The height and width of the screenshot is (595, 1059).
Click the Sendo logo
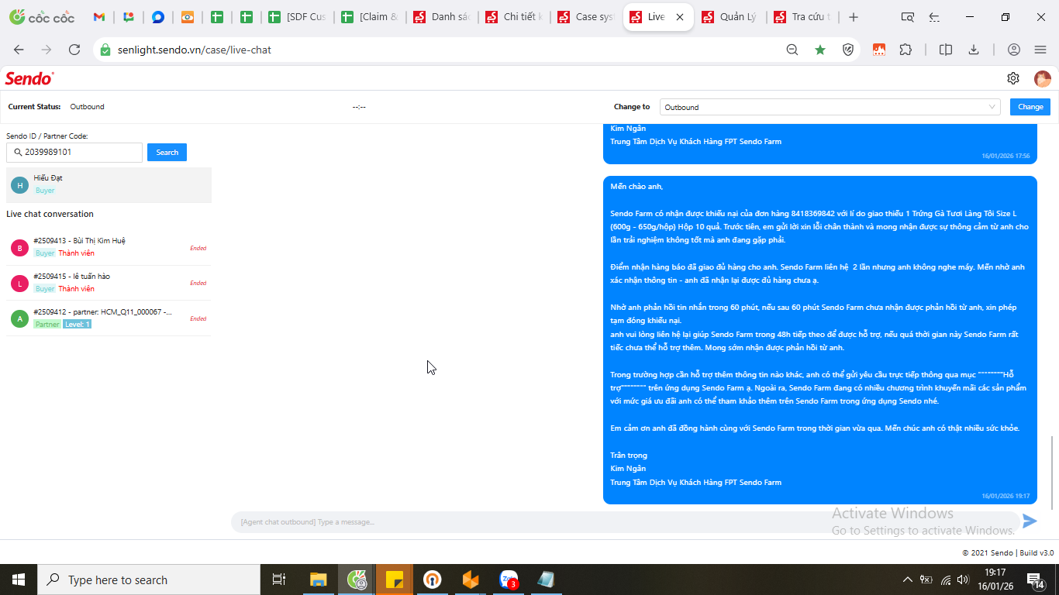[x=29, y=78]
